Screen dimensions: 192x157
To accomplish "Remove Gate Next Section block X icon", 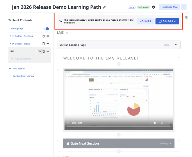I will tap(58, 141).
